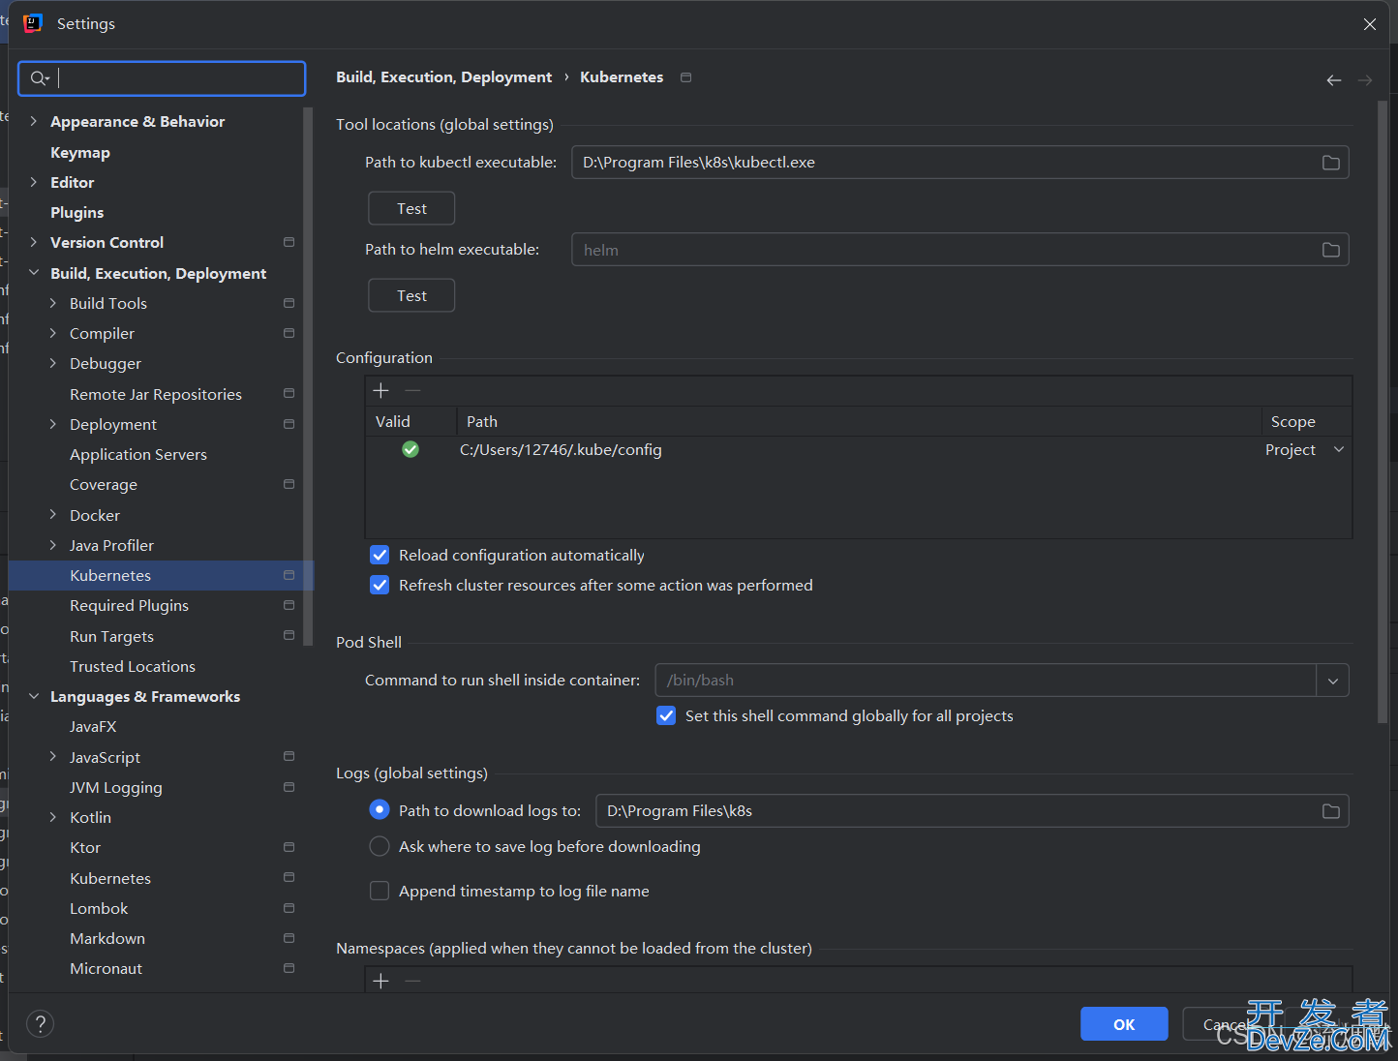Select Trusted Locations in the tree
Screen dimensions: 1398x1061
coord(133,666)
